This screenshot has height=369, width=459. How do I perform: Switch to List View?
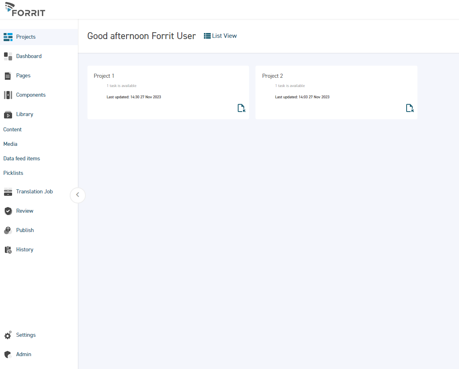pos(220,35)
